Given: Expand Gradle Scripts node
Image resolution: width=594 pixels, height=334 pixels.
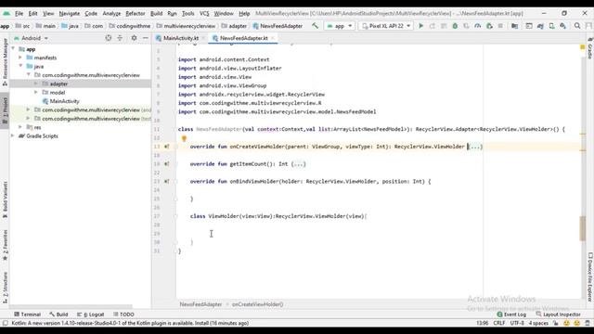Looking at the screenshot, I should pos(13,136).
